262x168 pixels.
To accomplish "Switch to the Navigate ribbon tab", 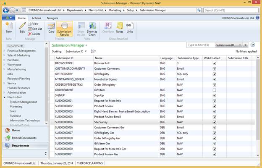I will 52,18.
